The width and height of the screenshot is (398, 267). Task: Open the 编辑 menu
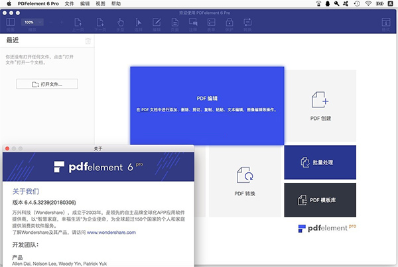[85, 3]
